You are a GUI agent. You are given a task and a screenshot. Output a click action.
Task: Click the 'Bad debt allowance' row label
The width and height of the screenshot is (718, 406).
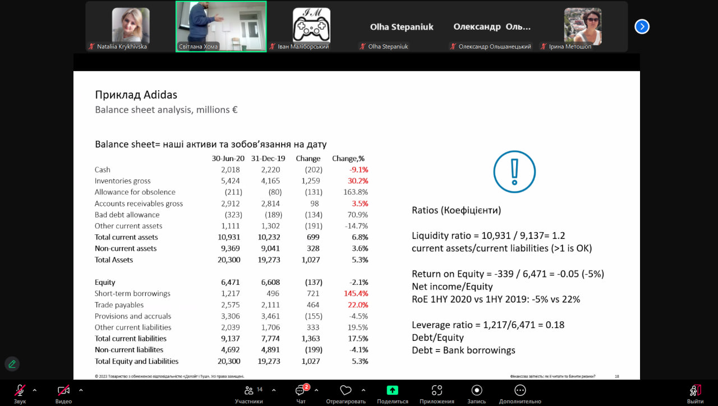click(x=127, y=215)
